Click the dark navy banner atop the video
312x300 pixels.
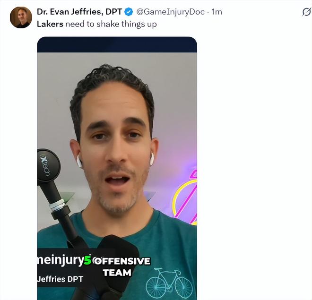click(117, 44)
